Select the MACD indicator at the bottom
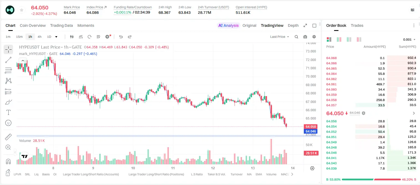This screenshot has height=185, width=420. [x=285, y=174]
